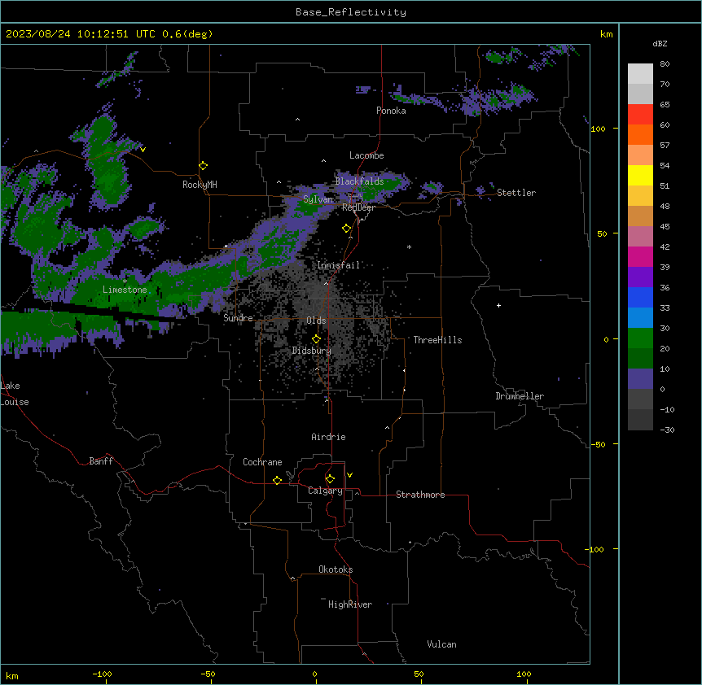Click the dBZ label above the legend
702x685 pixels.
pos(660,44)
